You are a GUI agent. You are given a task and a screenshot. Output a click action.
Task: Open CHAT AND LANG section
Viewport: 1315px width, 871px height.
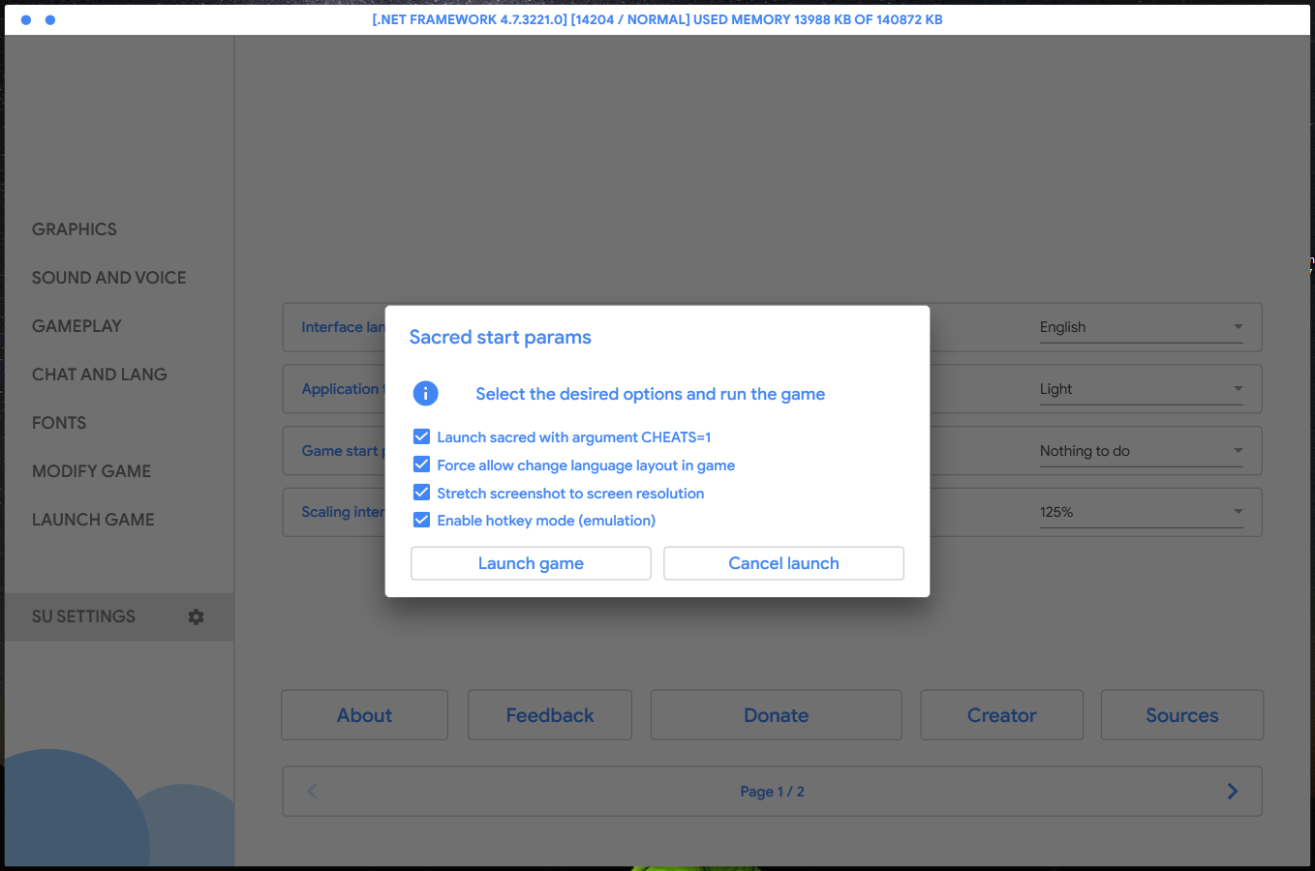click(100, 375)
